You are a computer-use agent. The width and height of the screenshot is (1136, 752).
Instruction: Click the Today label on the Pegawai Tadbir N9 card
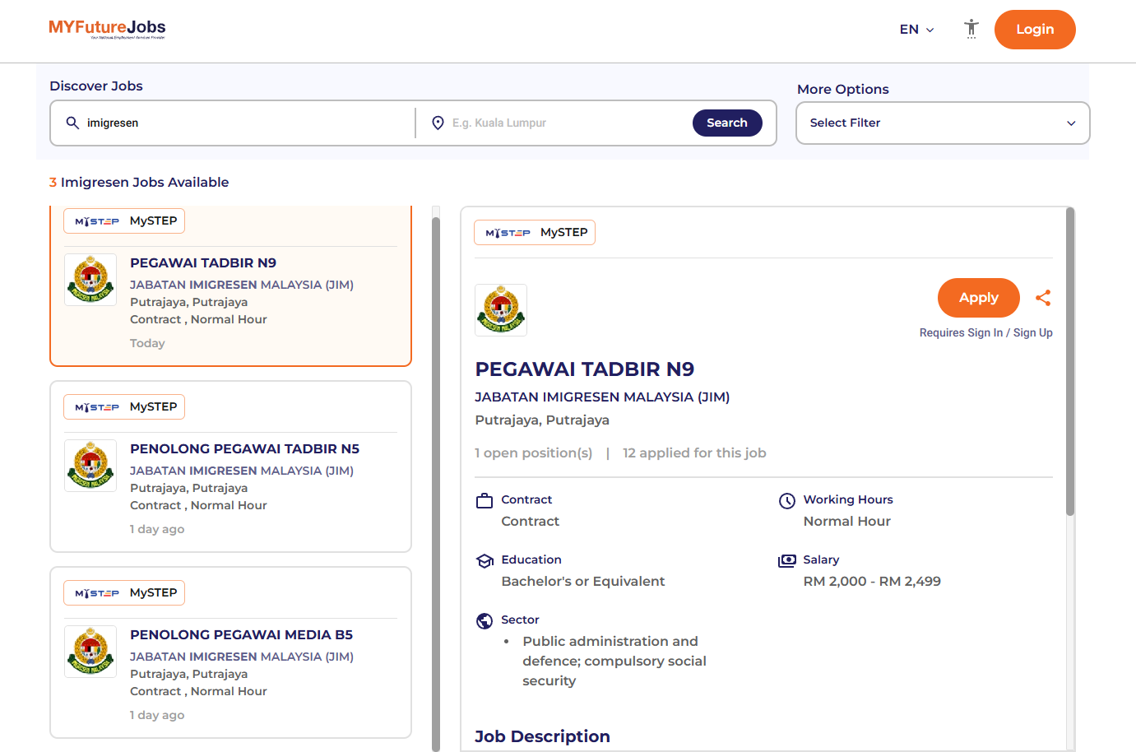147,343
